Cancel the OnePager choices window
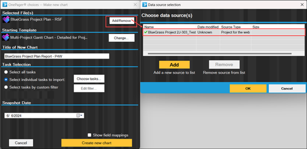 point(21,143)
